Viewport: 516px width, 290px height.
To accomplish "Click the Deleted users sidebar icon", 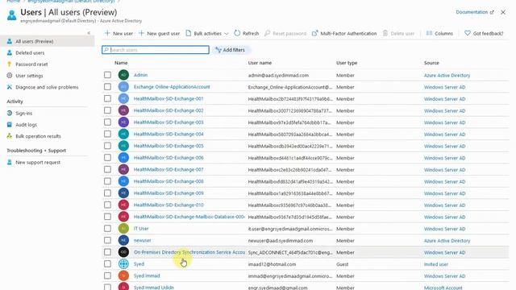I will 10,52.
